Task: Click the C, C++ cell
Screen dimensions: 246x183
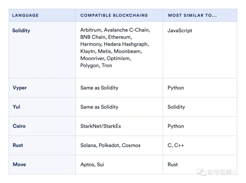Action: (x=176, y=145)
